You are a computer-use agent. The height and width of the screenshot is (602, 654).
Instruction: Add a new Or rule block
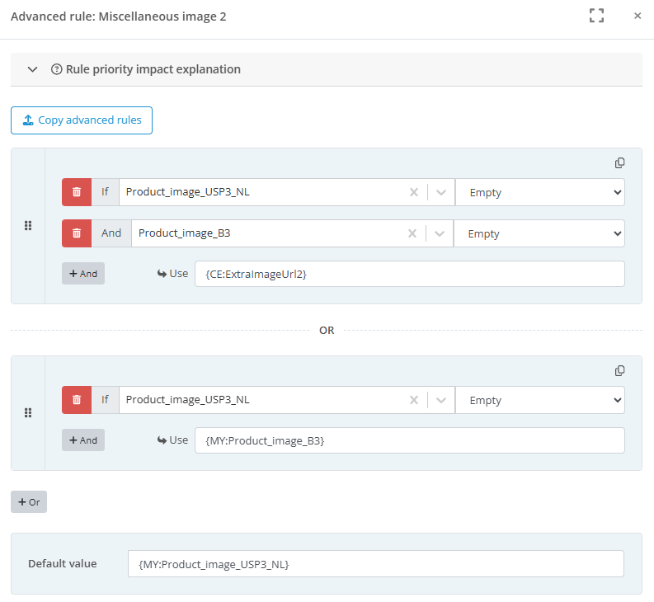(x=29, y=502)
